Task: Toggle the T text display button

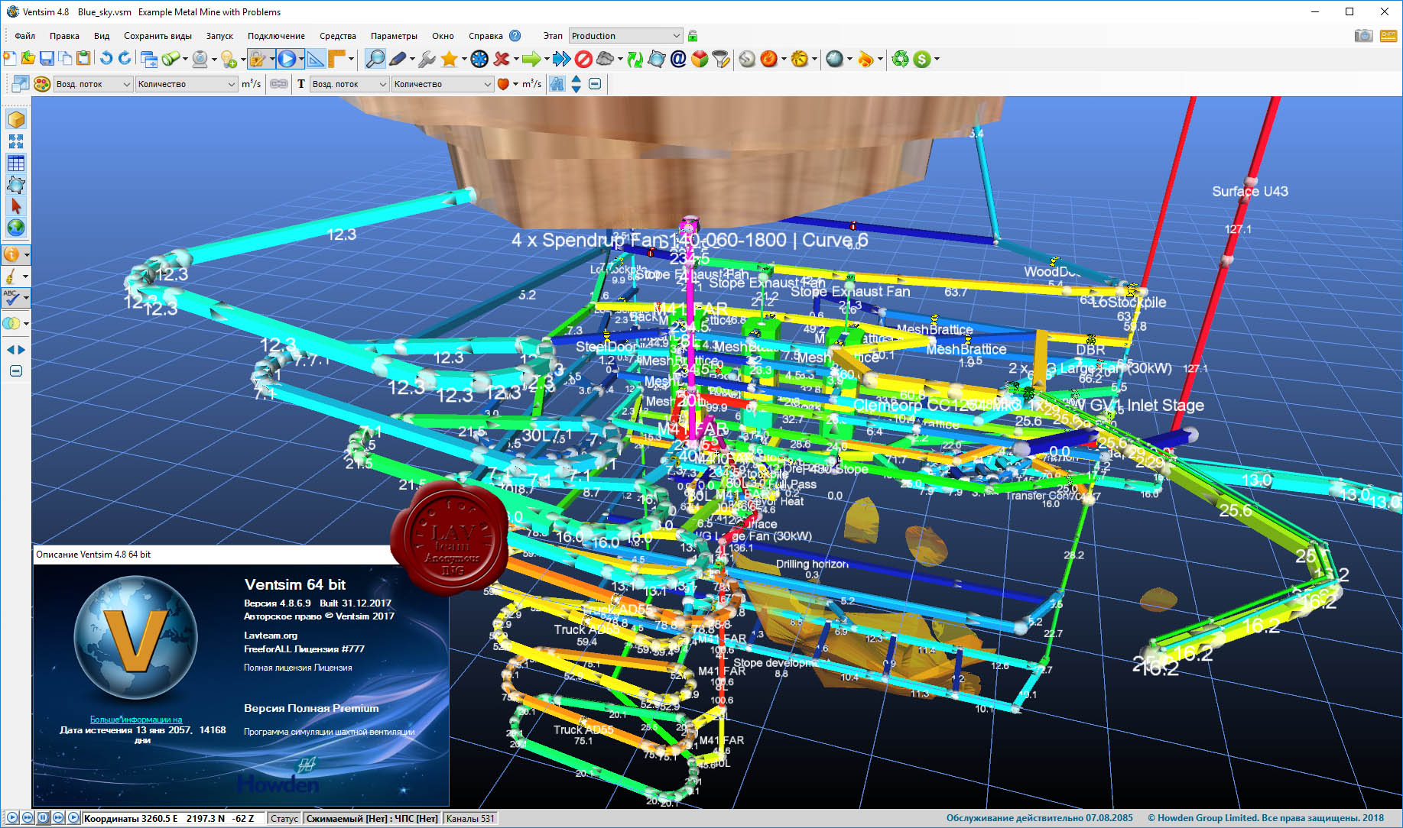Action: click(300, 84)
